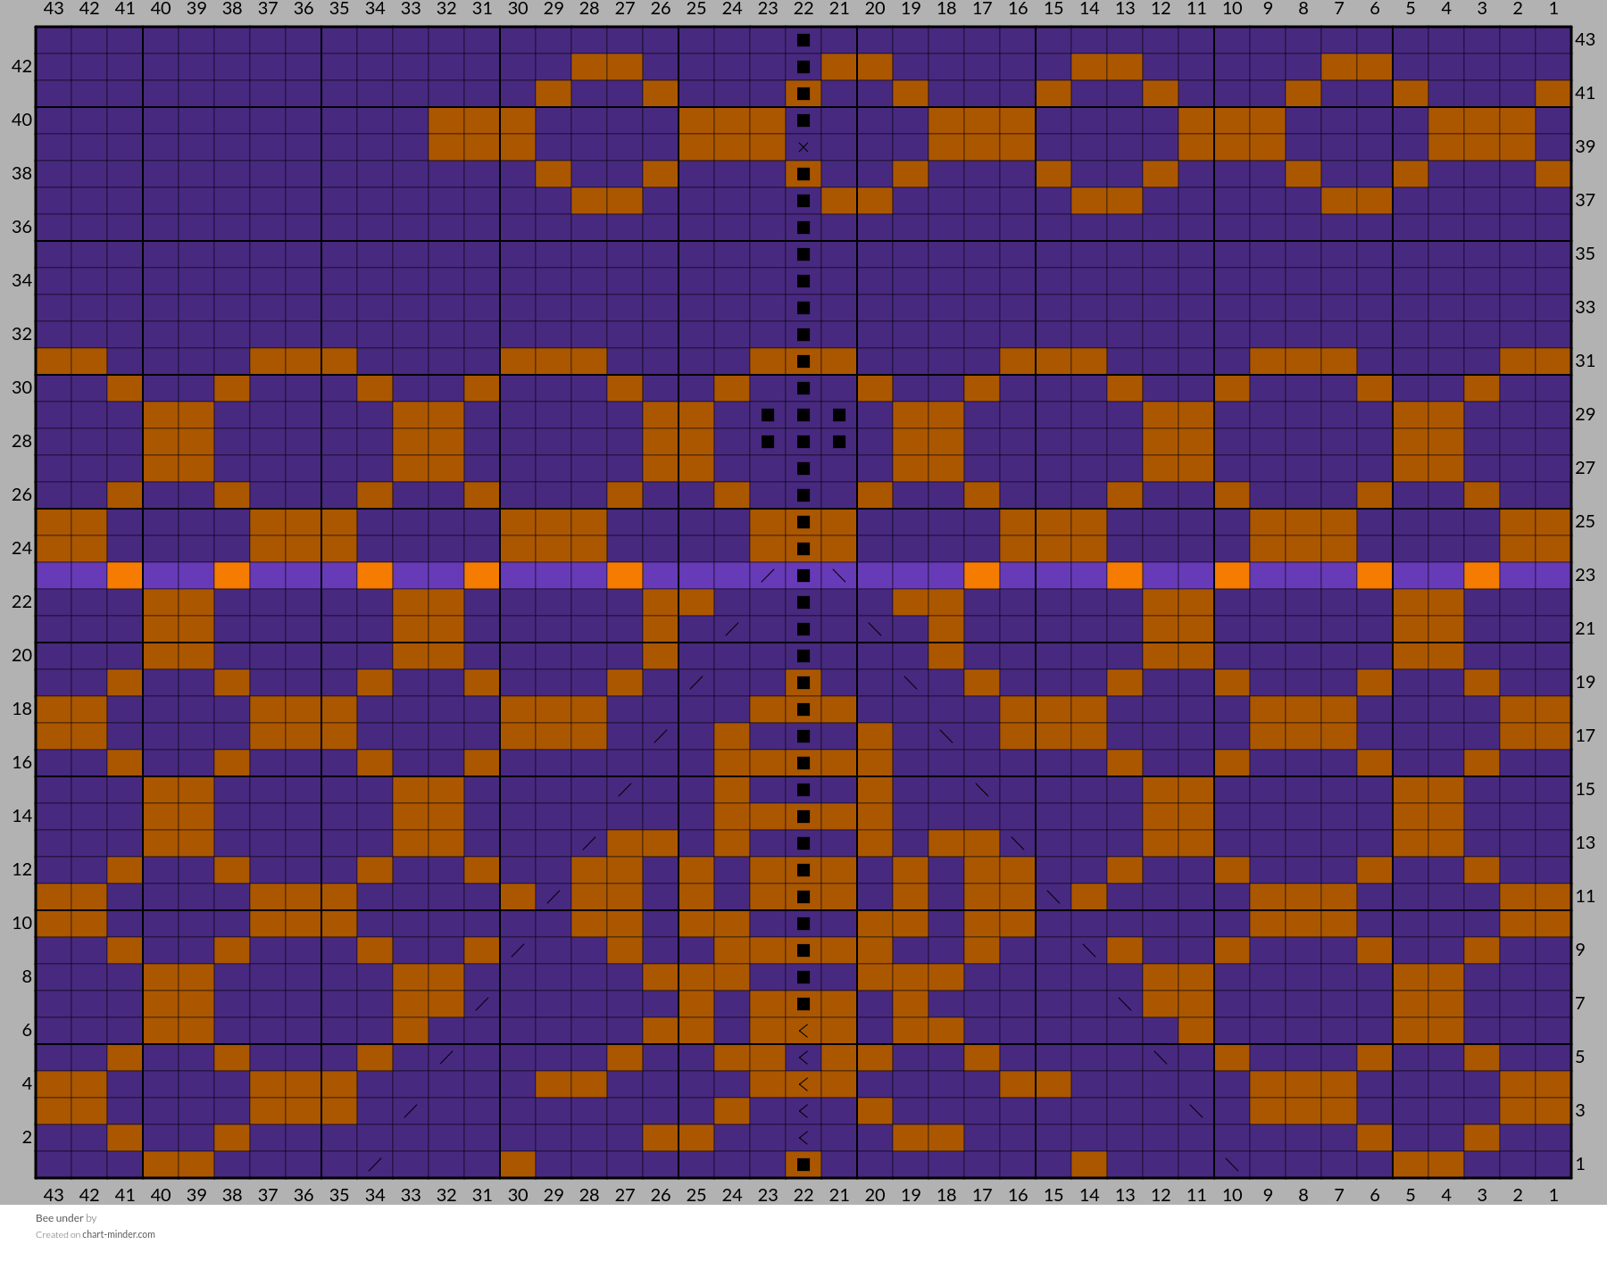Screen dimensions: 1607x1261
Task: Click the × symbol in row 39
Action: click(803, 147)
